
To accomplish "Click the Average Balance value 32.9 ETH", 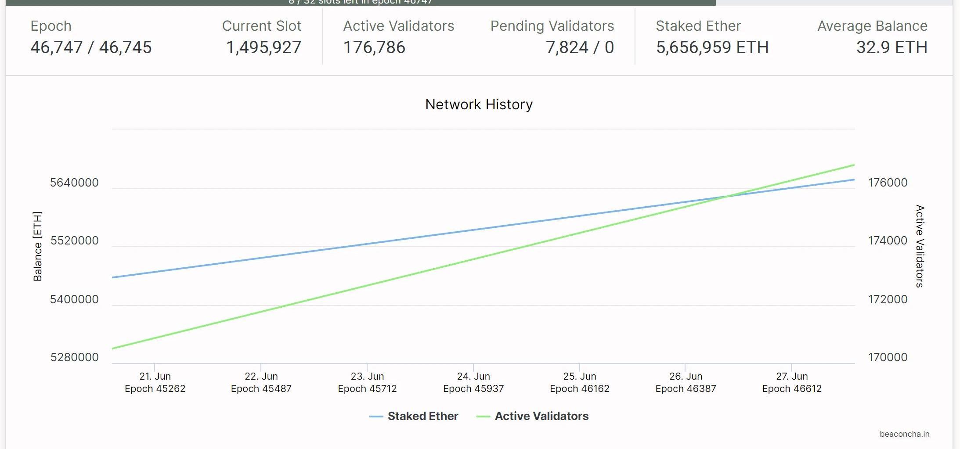I will [891, 47].
